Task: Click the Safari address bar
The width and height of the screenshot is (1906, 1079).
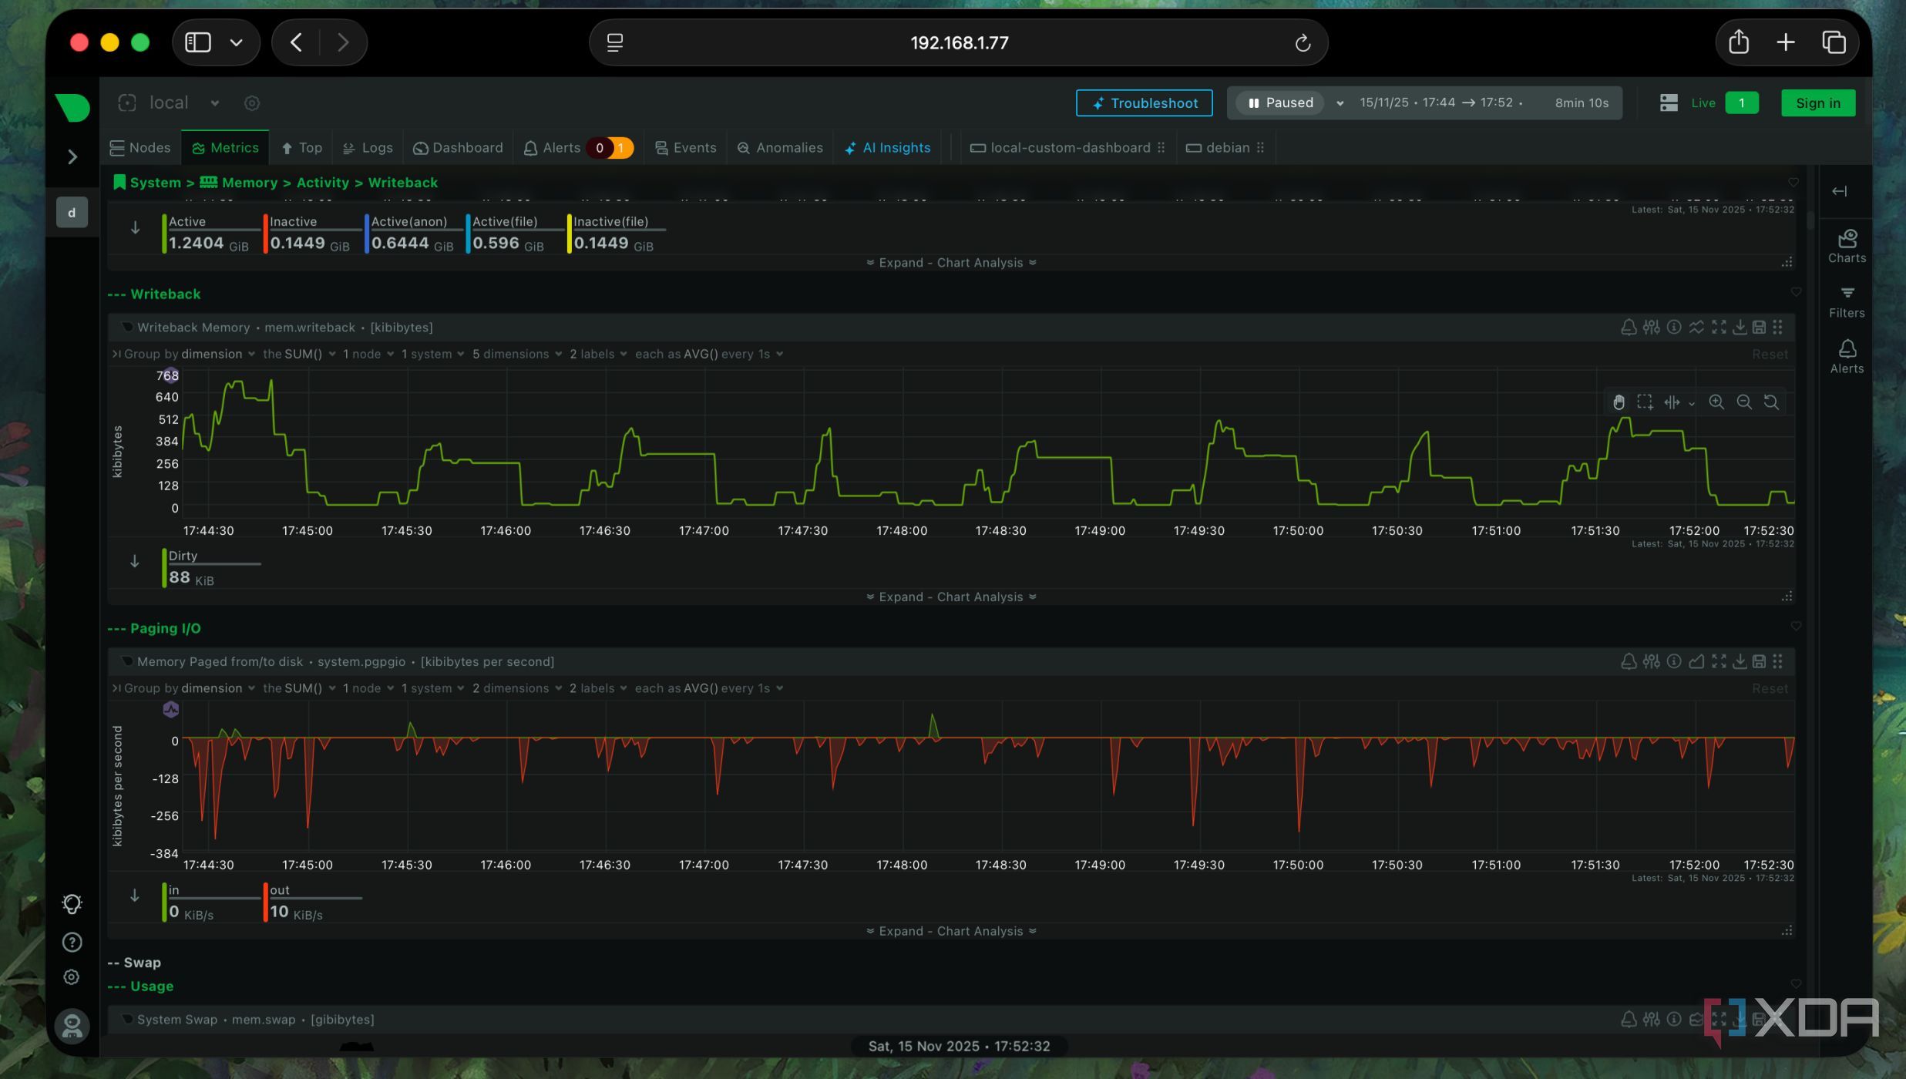Action: coord(958,42)
